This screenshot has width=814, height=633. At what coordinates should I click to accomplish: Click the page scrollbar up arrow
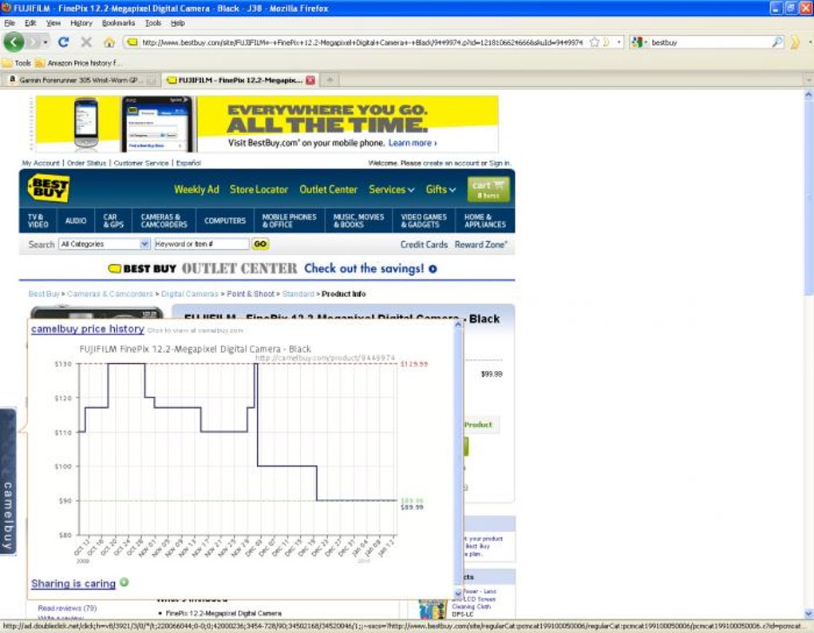(x=808, y=95)
